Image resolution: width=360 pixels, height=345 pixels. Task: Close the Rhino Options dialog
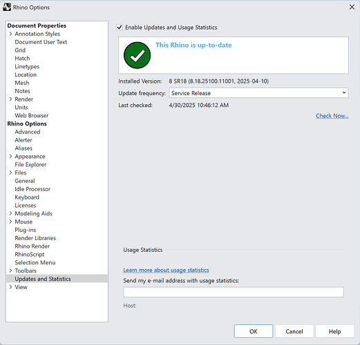pyautogui.click(x=352, y=7)
